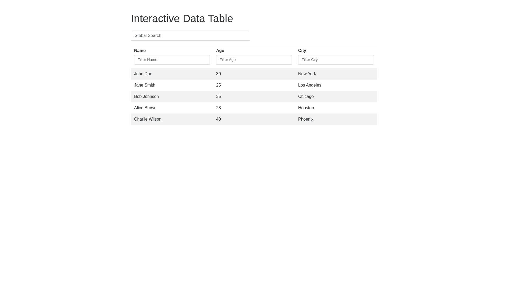Click the Filter Age input box
Viewport: 508px width, 285px height.
click(x=254, y=60)
